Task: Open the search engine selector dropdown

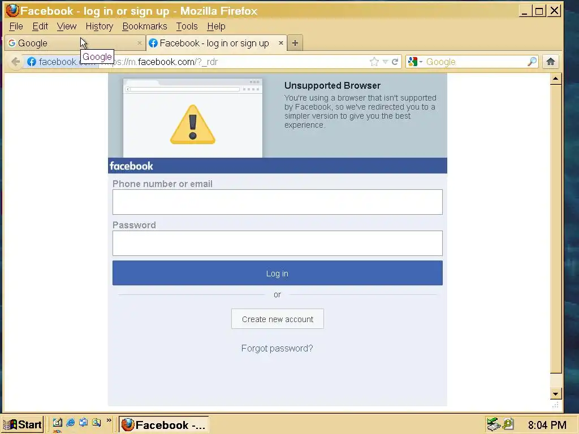Action: click(416, 62)
